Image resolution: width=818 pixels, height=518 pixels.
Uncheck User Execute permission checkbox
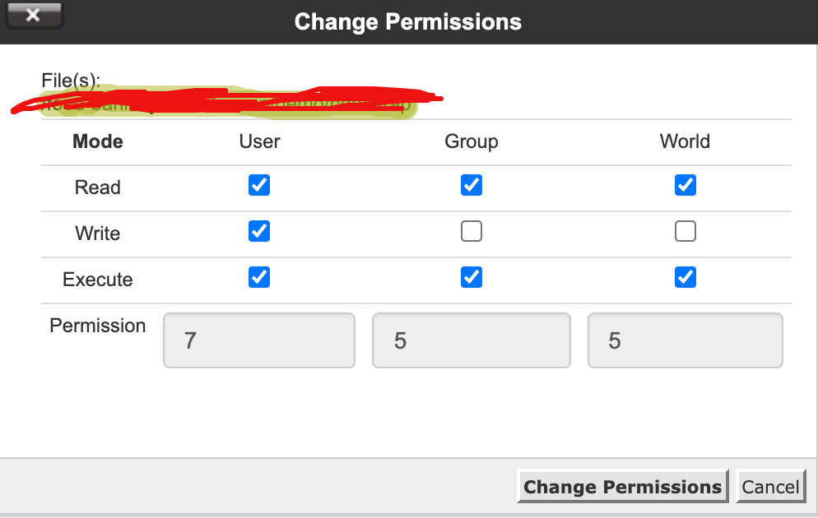tap(259, 277)
